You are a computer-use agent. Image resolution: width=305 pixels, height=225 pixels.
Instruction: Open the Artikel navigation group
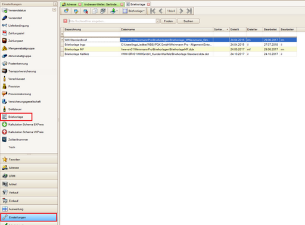(29, 184)
